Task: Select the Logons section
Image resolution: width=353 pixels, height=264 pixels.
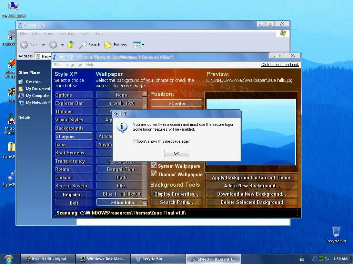Action: pos(74,136)
